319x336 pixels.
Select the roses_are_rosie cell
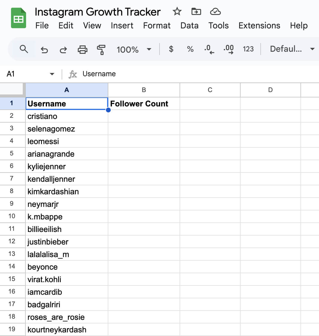click(x=67, y=317)
